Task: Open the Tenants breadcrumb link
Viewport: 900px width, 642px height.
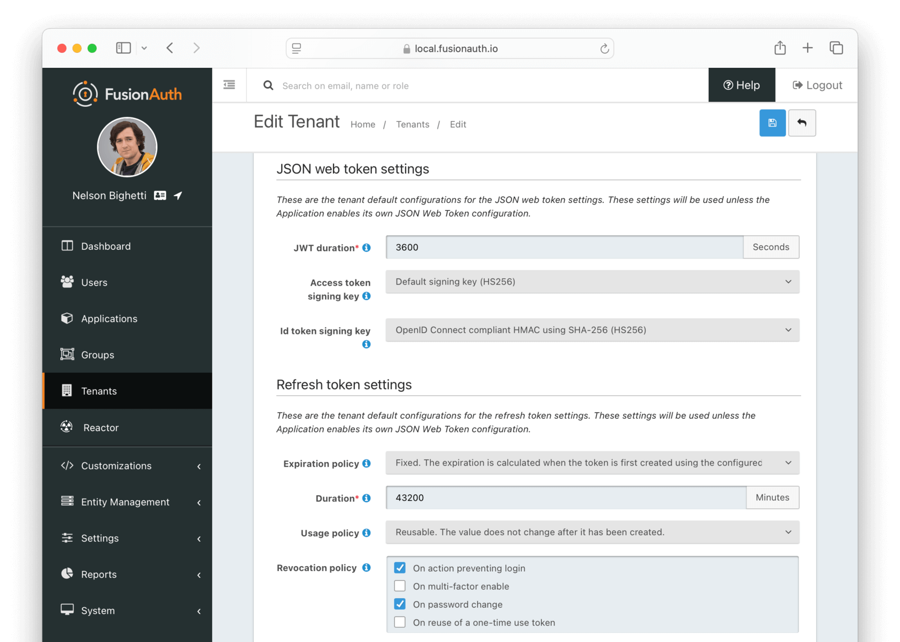Action: coord(412,124)
